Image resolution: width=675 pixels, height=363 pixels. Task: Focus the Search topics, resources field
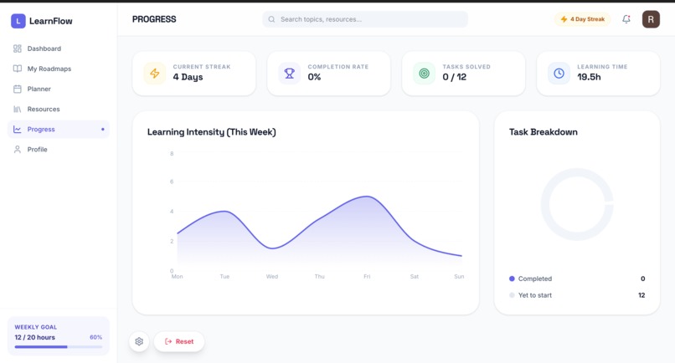[x=365, y=19]
